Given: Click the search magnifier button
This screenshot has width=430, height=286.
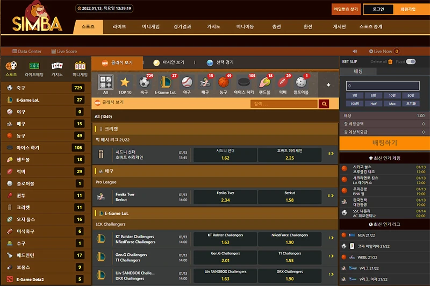Looking at the screenshot, I should 324,104.
